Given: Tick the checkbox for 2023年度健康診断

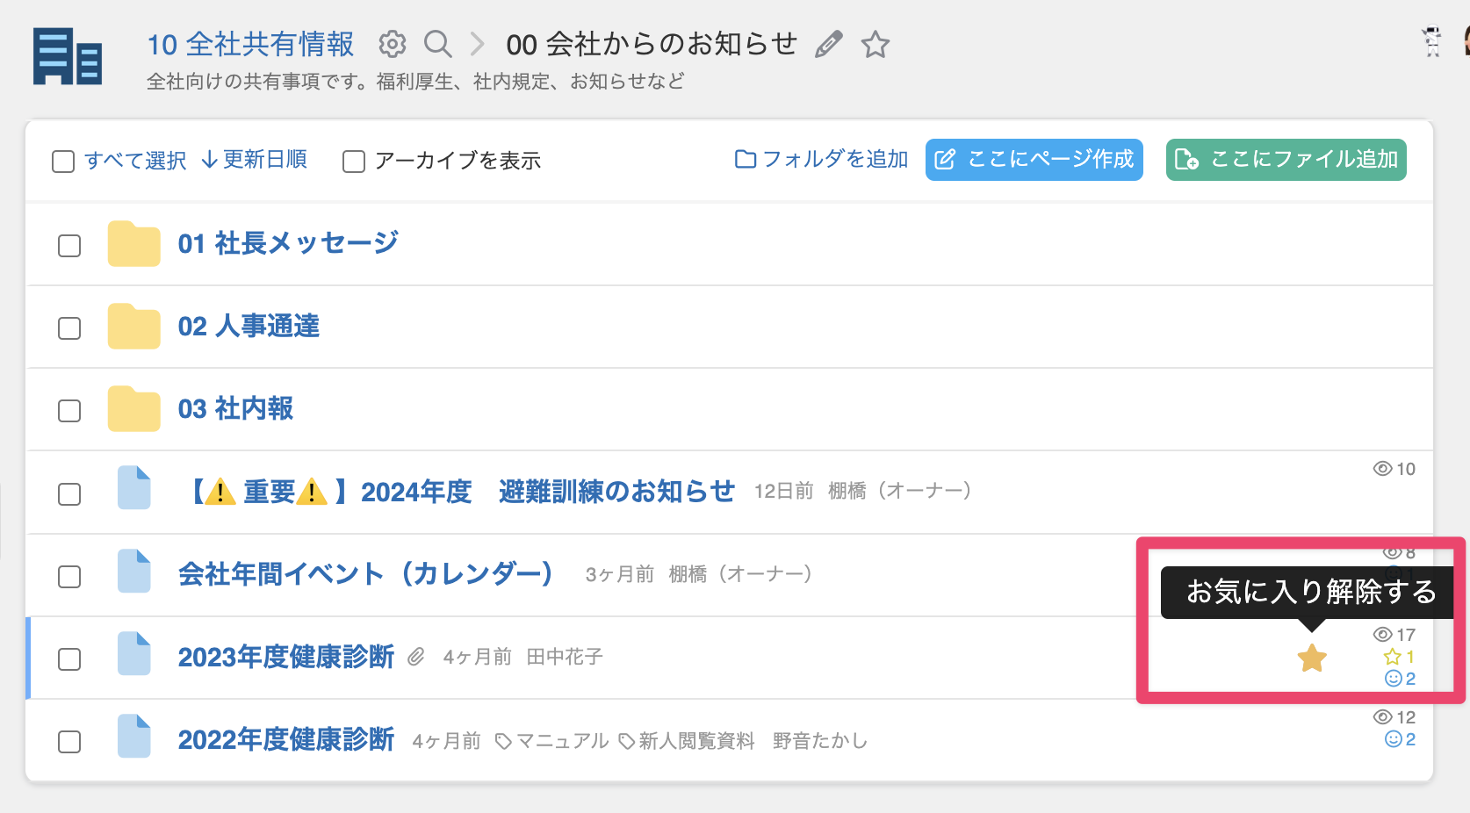Looking at the screenshot, I should point(69,659).
